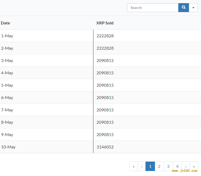
Task: Select page 1 in pagination
Action: [x=150, y=166]
